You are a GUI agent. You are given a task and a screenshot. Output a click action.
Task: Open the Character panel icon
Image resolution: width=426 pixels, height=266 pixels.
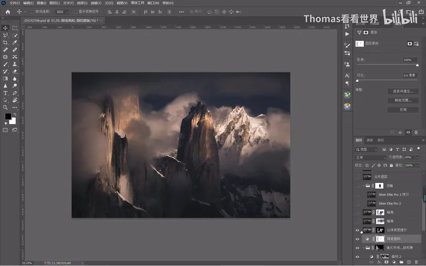pos(347,75)
